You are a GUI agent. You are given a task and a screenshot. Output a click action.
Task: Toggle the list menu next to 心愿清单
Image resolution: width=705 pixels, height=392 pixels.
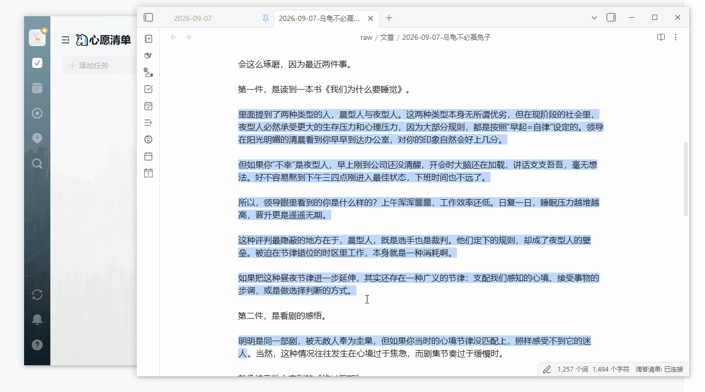pos(66,40)
